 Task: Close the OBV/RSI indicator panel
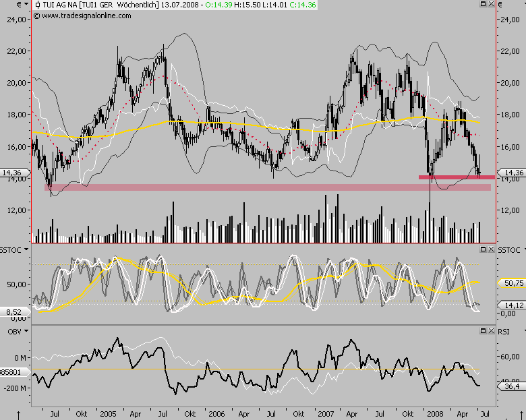(x=491, y=331)
